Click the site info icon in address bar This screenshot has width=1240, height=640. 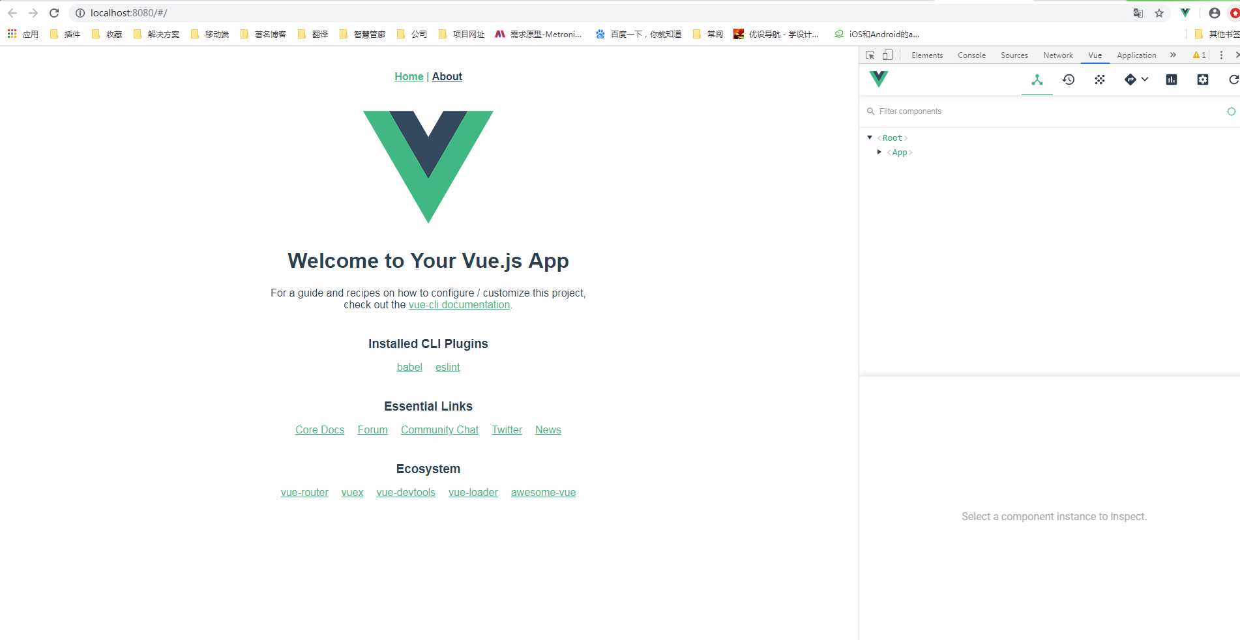(x=80, y=13)
